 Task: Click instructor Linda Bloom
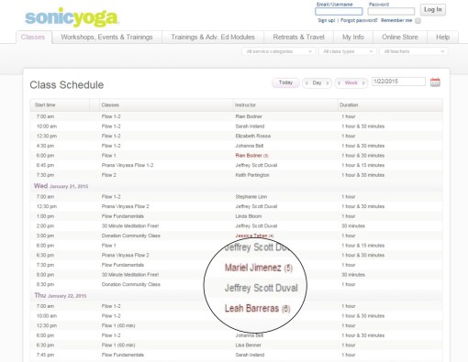click(249, 216)
